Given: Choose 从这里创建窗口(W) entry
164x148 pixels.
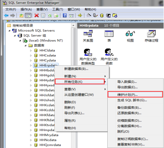Looking at the screenshot, I should point(81,95).
